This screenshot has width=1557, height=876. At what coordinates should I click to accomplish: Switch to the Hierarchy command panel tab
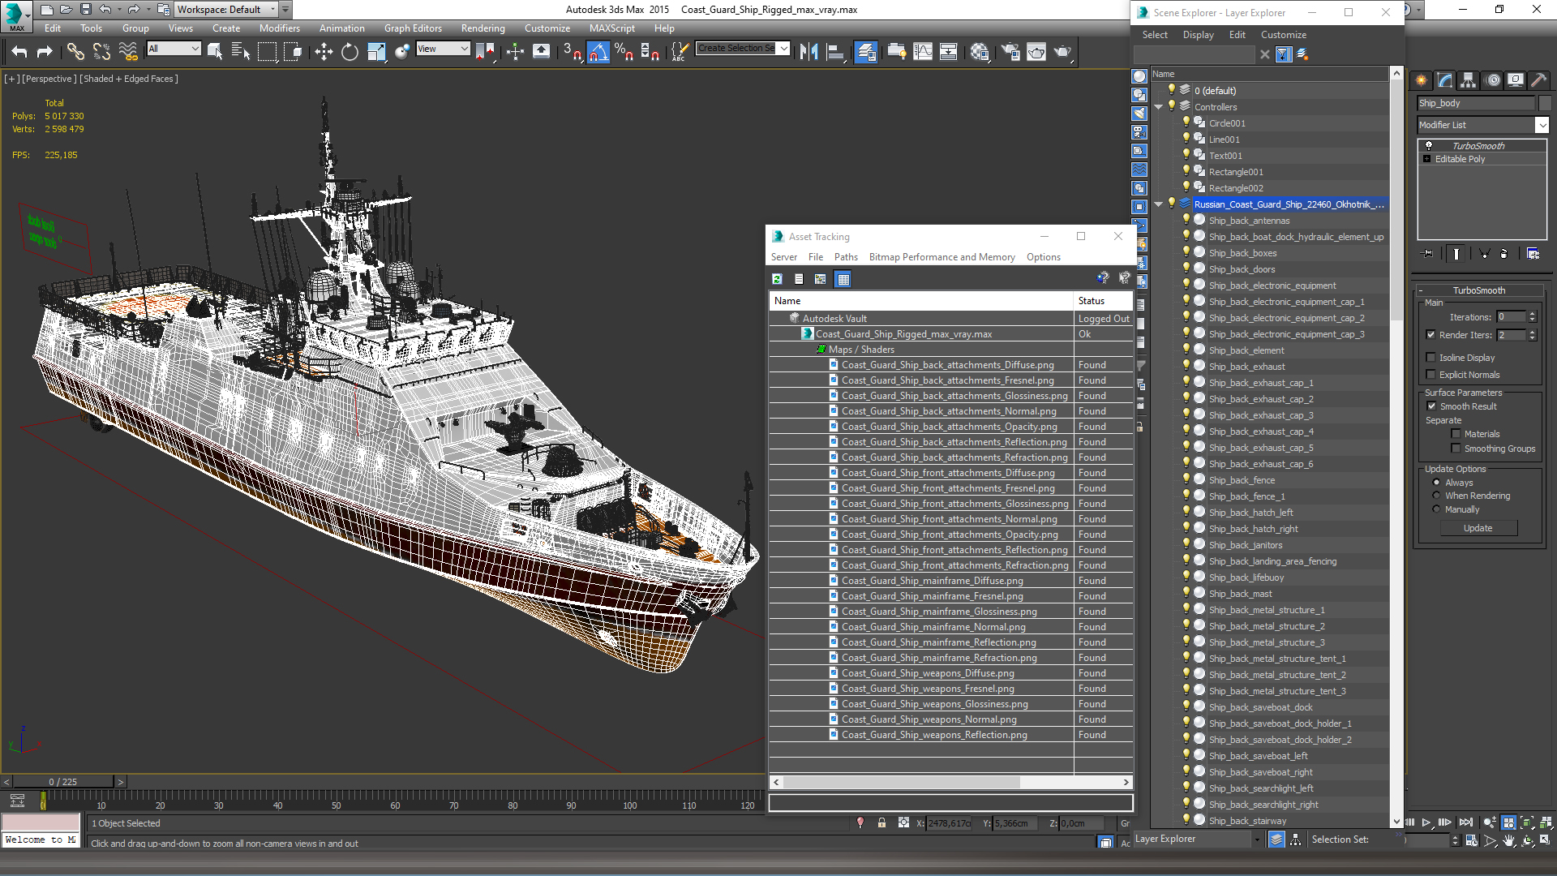pyautogui.click(x=1468, y=79)
